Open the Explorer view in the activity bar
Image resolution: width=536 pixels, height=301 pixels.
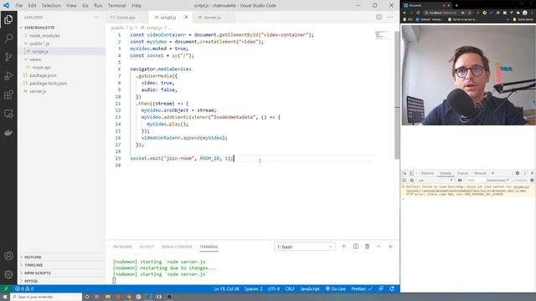(x=8, y=19)
